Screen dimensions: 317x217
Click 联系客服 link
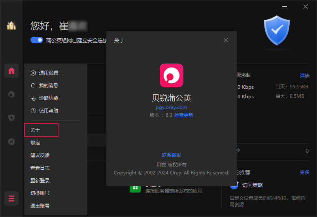pos(172,155)
